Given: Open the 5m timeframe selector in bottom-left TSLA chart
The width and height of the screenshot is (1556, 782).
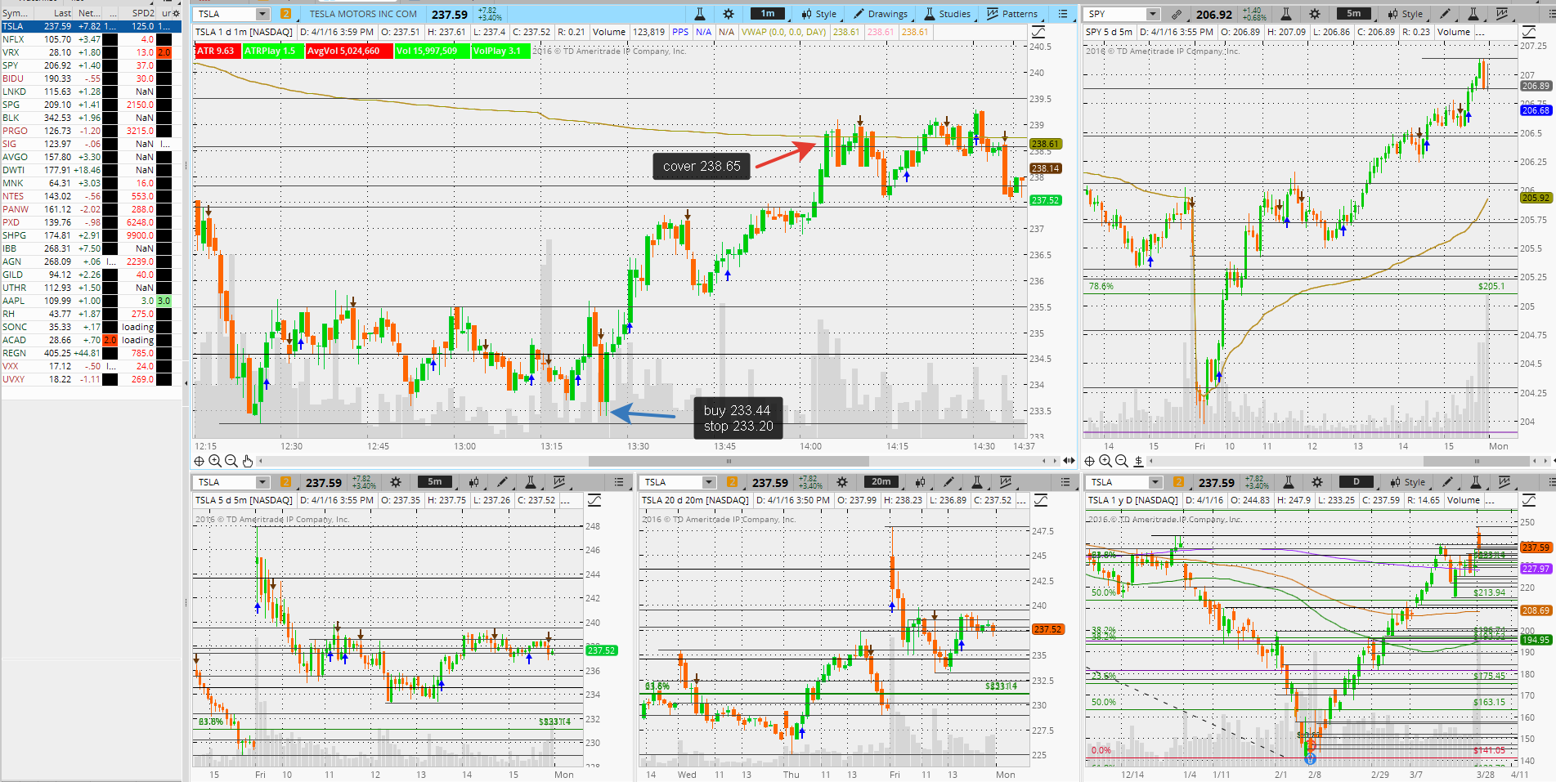Looking at the screenshot, I should [435, 482].
